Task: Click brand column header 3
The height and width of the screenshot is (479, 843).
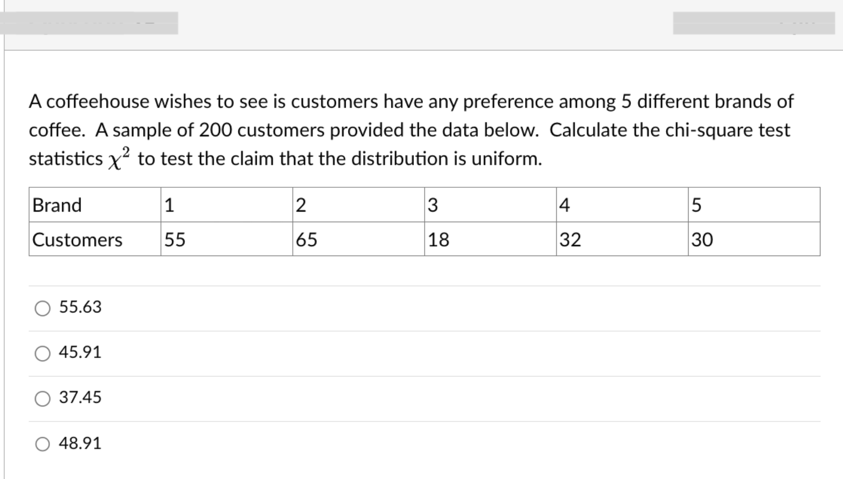Action: [491, 205]
